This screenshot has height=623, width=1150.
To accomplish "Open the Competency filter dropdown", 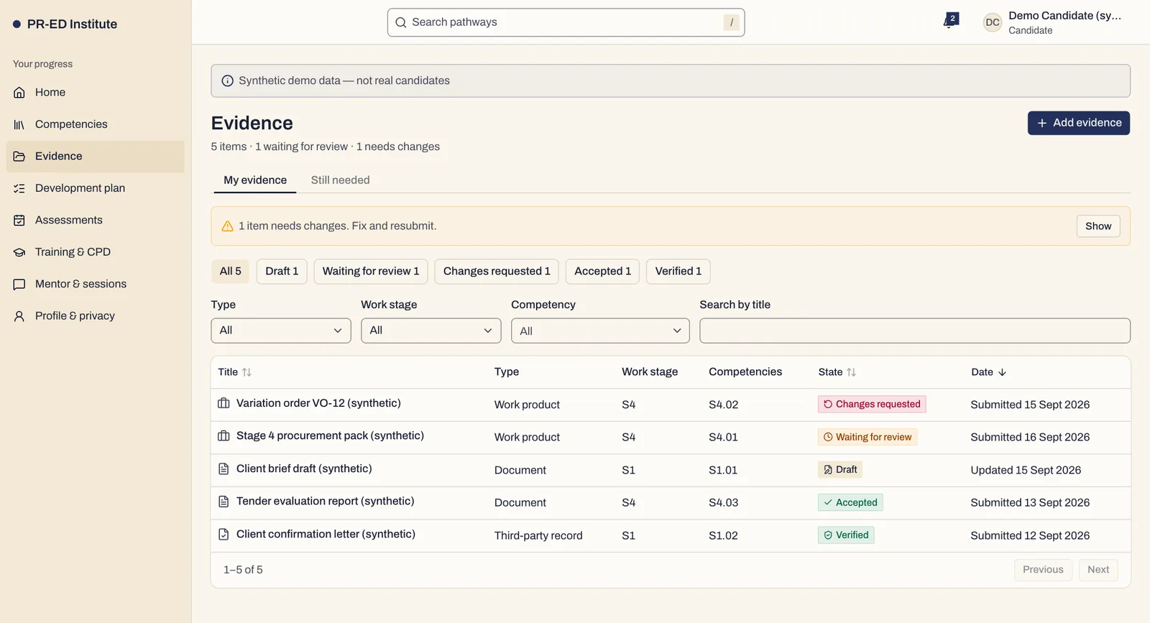I will [x=600, y=331].
